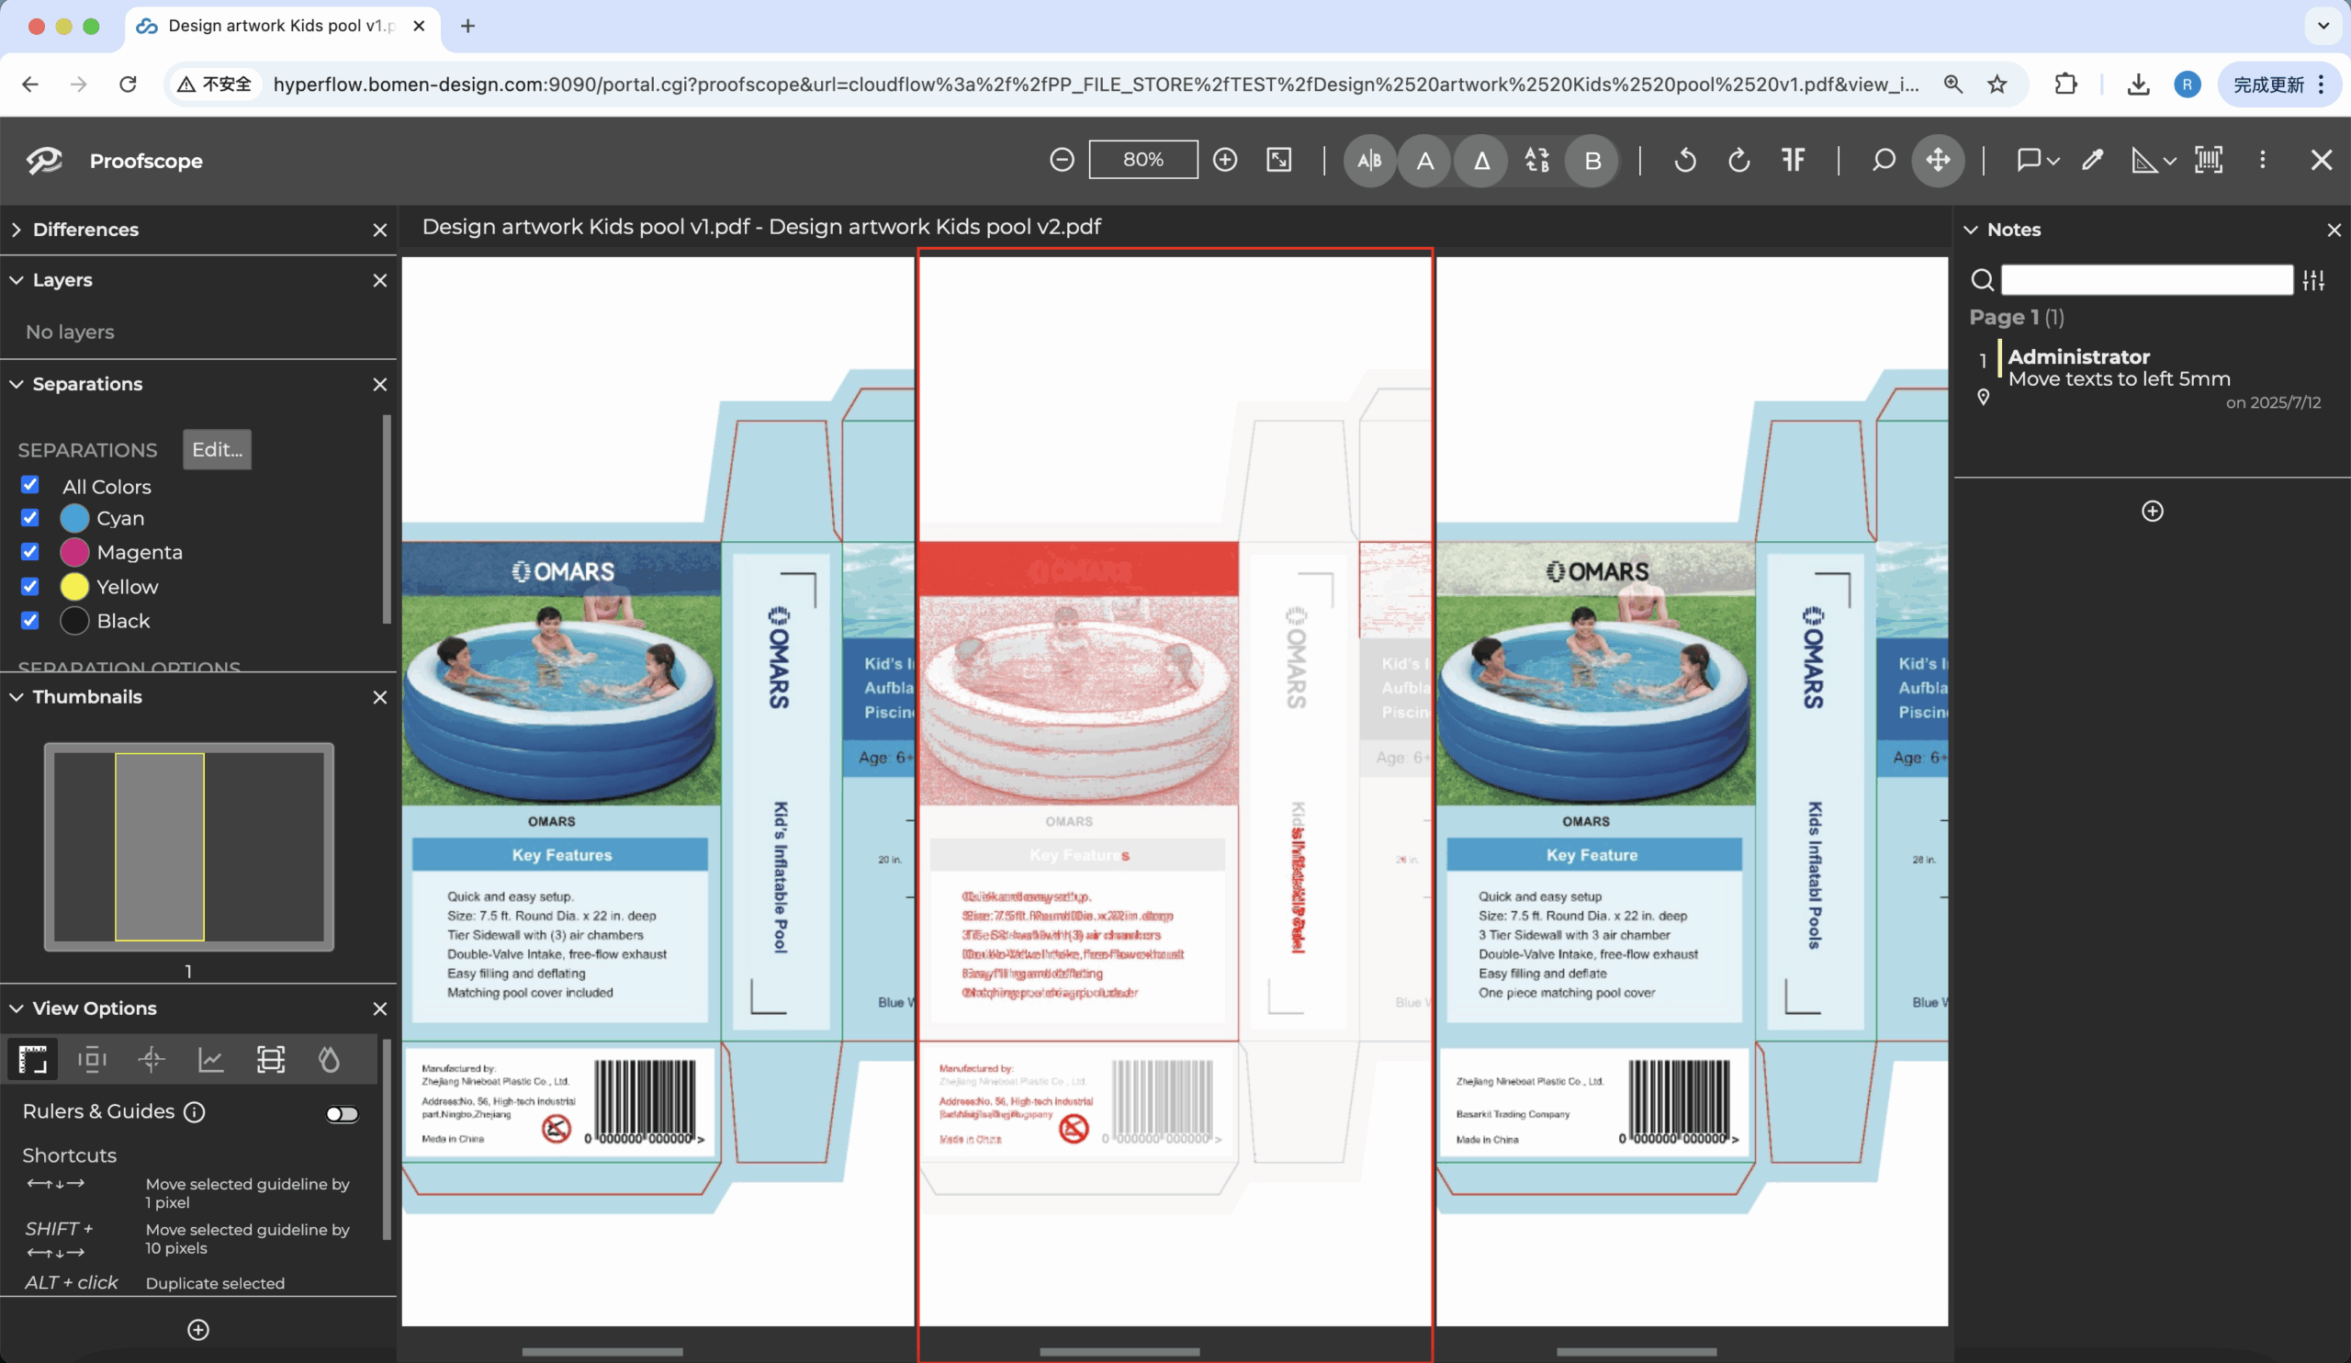
Task: Click the notes filter sliders icon
Action: click(x=2313, y=280)
